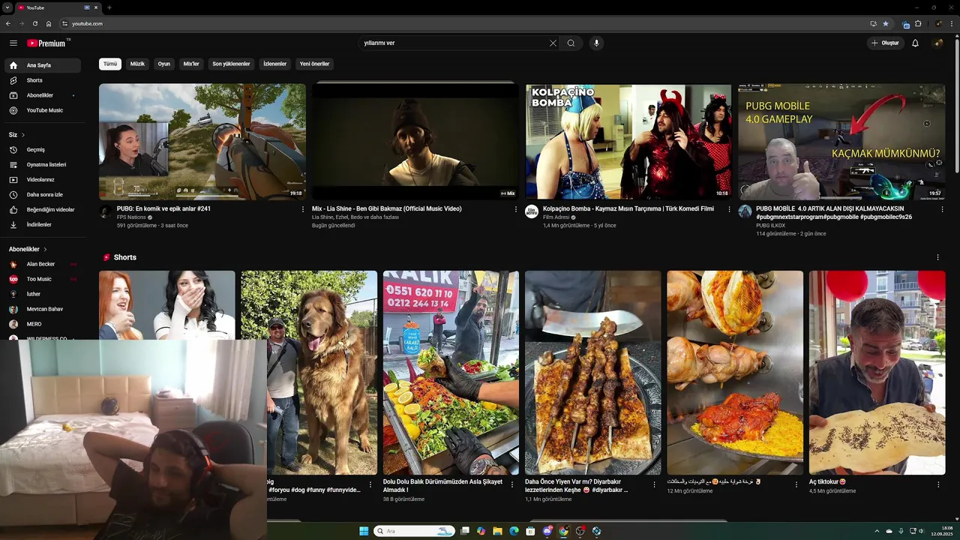The image size is (960, 540).
Task: Start voice search with the microphone
Action: (596, 43)
